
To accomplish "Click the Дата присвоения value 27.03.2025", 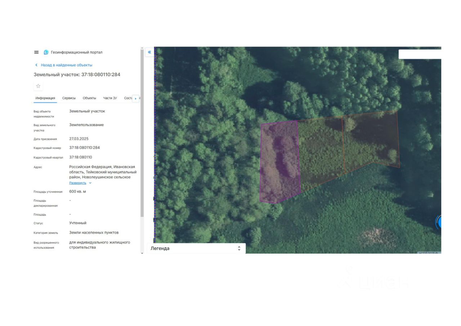I will coord(79,139).
